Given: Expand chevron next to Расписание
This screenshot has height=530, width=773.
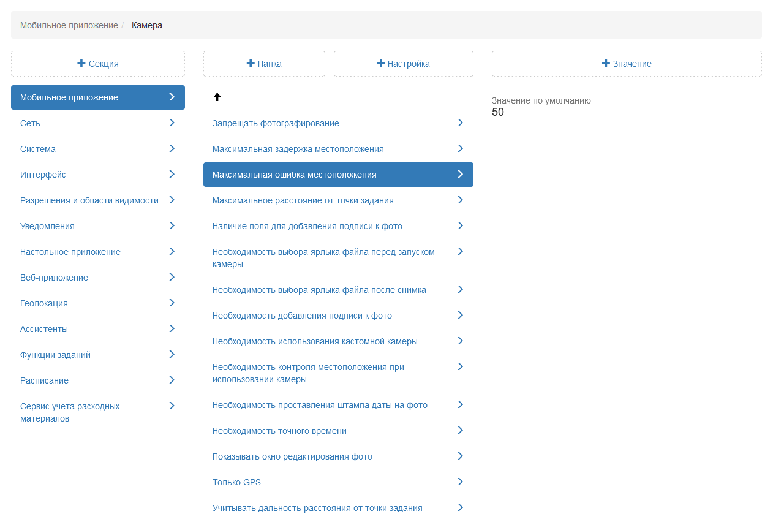Looking at the screenshot, I should tap(172, 380).
